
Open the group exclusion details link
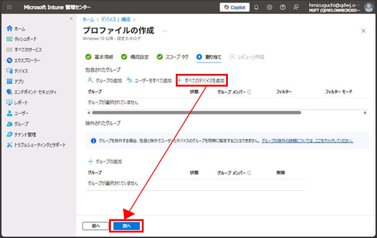tap(307, 140)
